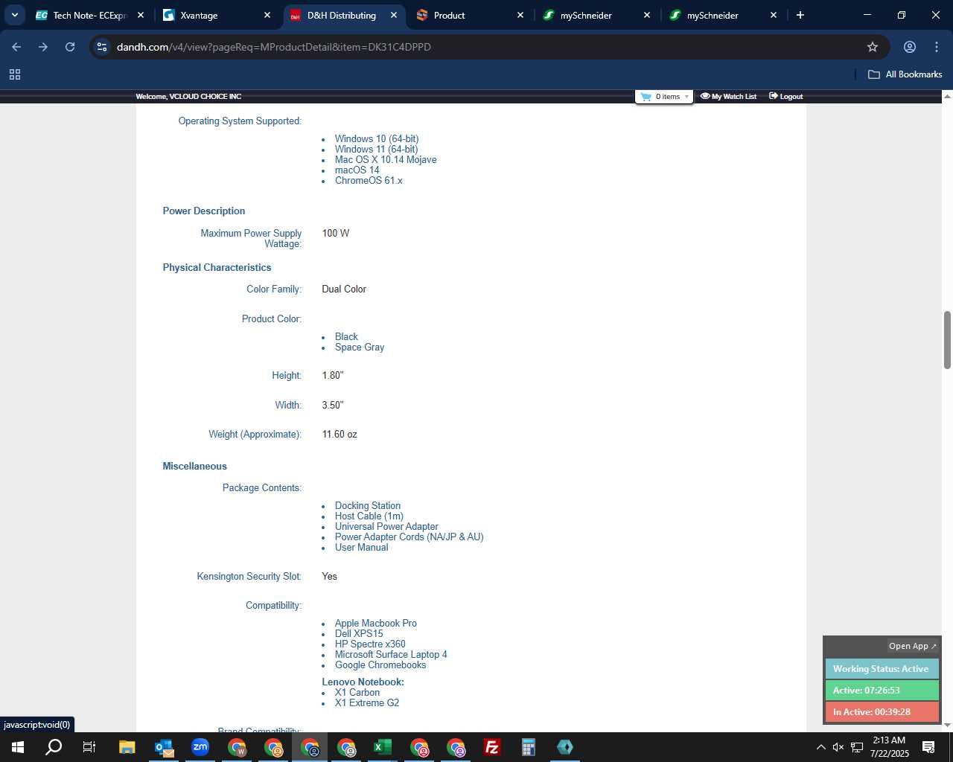The height and width of the screenshot is (762, 953).
Task: Select the "Universal Power Adapter" item
Action: pos(386,527)
